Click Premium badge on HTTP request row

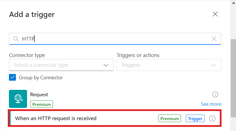click(169, 118)
